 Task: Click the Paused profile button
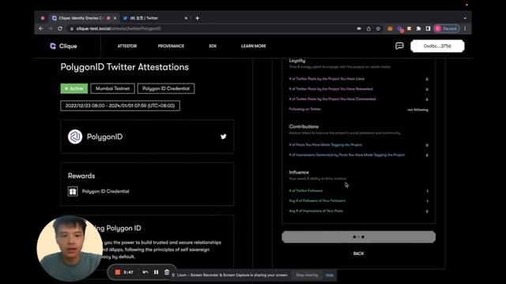(447, 28)
